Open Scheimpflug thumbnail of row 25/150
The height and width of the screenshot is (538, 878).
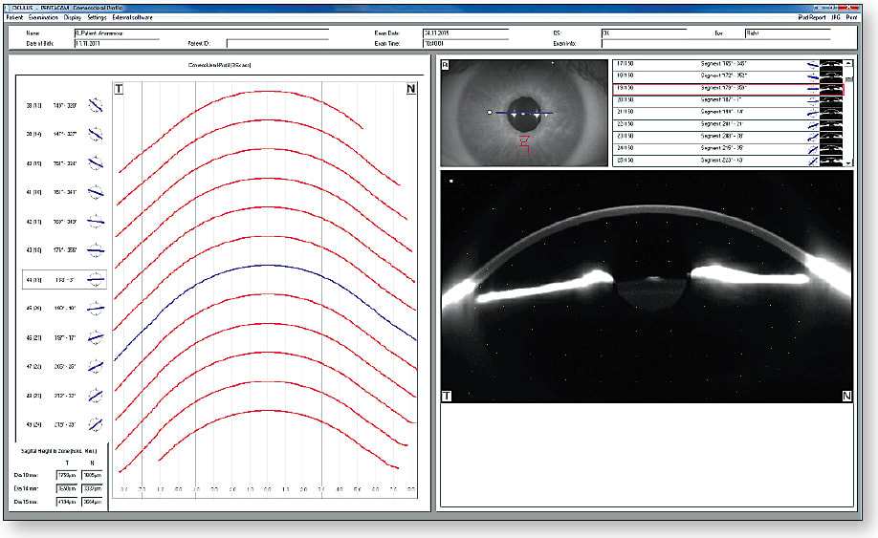click(x=831, y=161)
